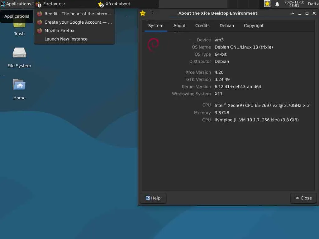Select the Mozilla Firefox window entry
The height and width of the screenshot is (239, 319).
[x=74, y=30]
